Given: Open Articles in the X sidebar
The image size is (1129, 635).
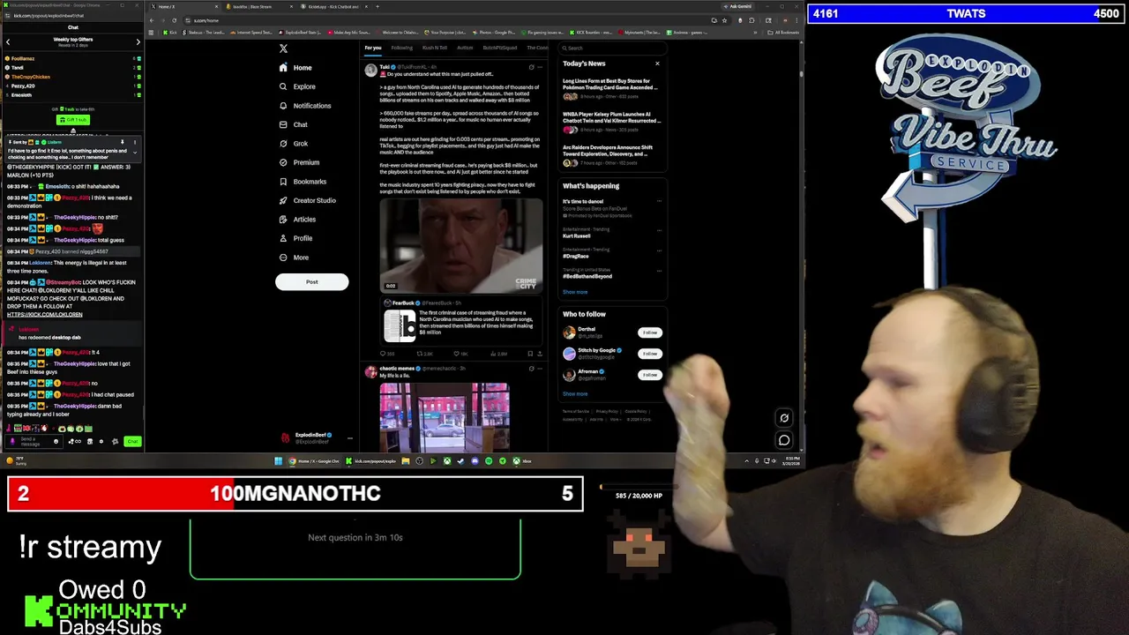Looking at the screenshot, I should (x=297, y=220).
